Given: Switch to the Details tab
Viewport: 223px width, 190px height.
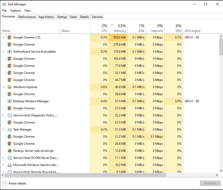Looking at the screenshot, I should (x=85, y=17).
